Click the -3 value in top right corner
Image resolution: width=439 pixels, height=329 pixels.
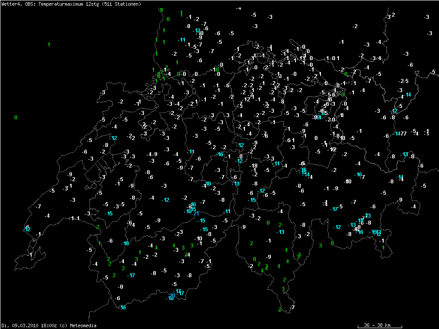pyautogui.click(x=427, y=17)
